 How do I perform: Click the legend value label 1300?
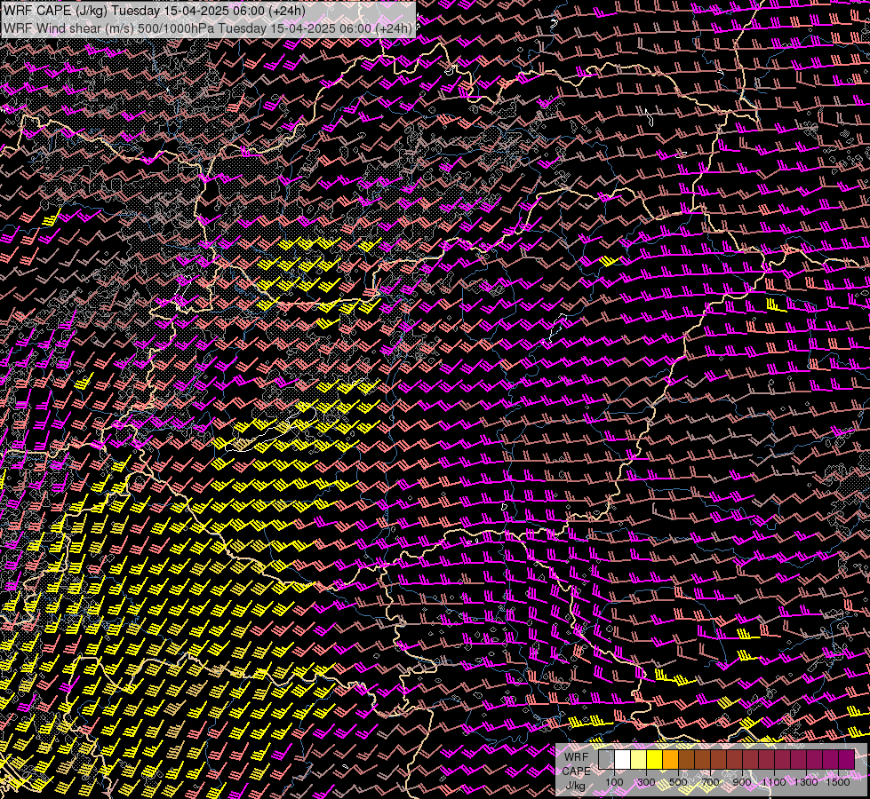[x=806, y=782]
